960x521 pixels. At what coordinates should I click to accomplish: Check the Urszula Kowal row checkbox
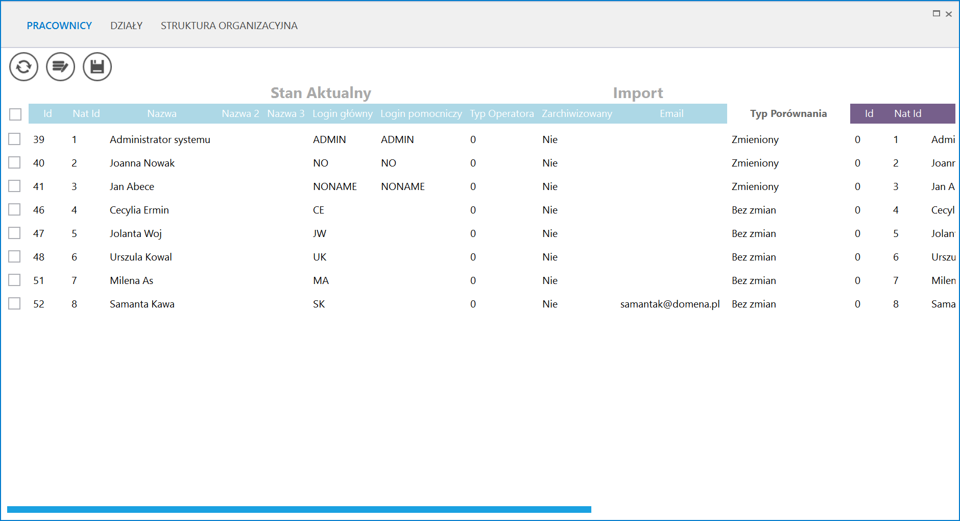pyautogui.click(x=14, y=256)
